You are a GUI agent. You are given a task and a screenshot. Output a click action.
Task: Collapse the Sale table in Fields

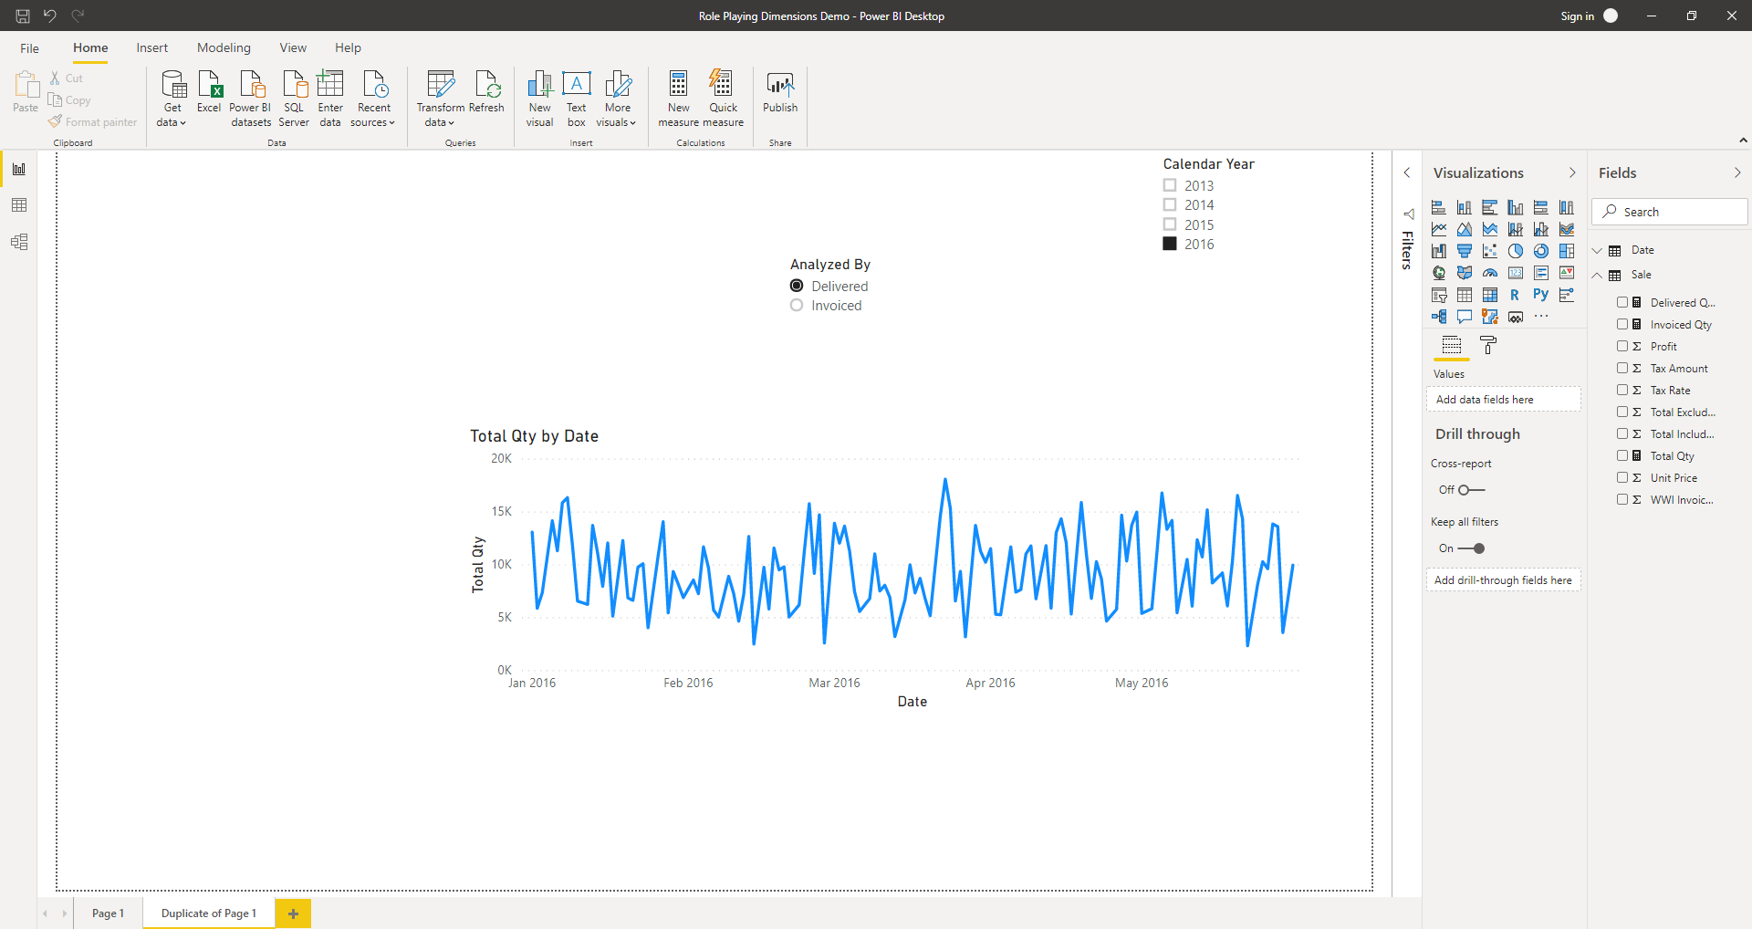pos(1598,275)
